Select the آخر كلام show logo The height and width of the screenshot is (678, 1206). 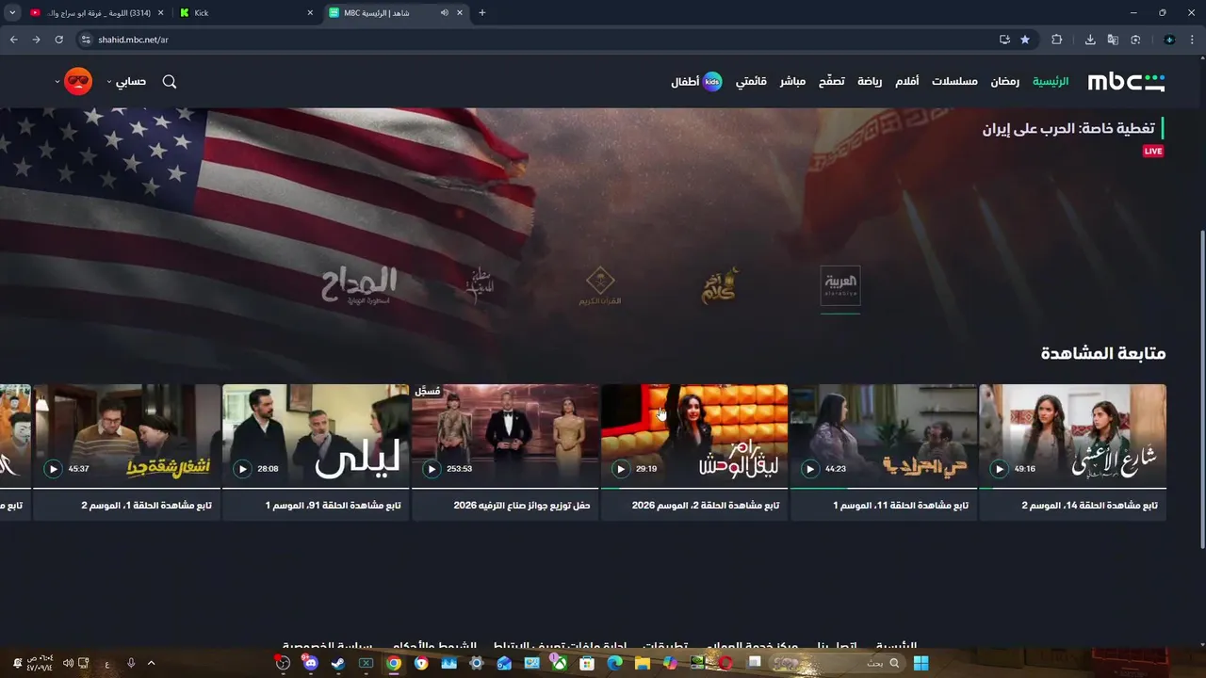coord(720,285)
